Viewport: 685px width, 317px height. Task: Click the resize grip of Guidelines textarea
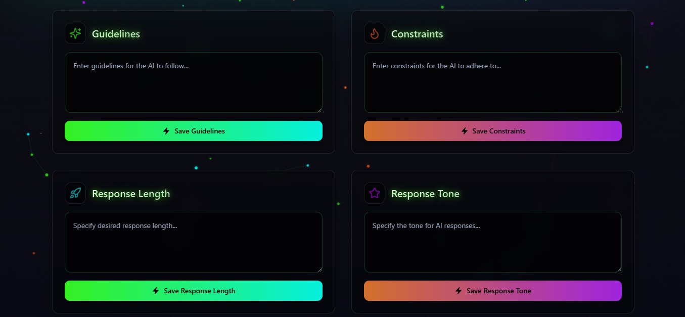(319, 110)
